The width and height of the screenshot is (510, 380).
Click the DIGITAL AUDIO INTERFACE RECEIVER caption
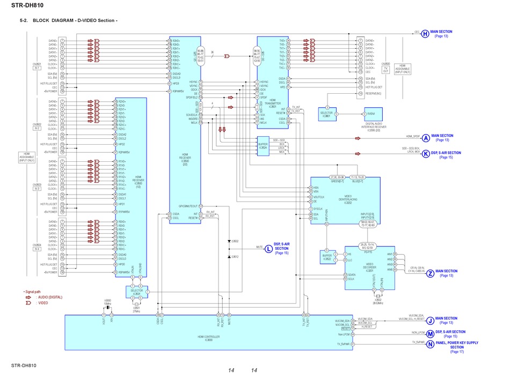[374, 127]
